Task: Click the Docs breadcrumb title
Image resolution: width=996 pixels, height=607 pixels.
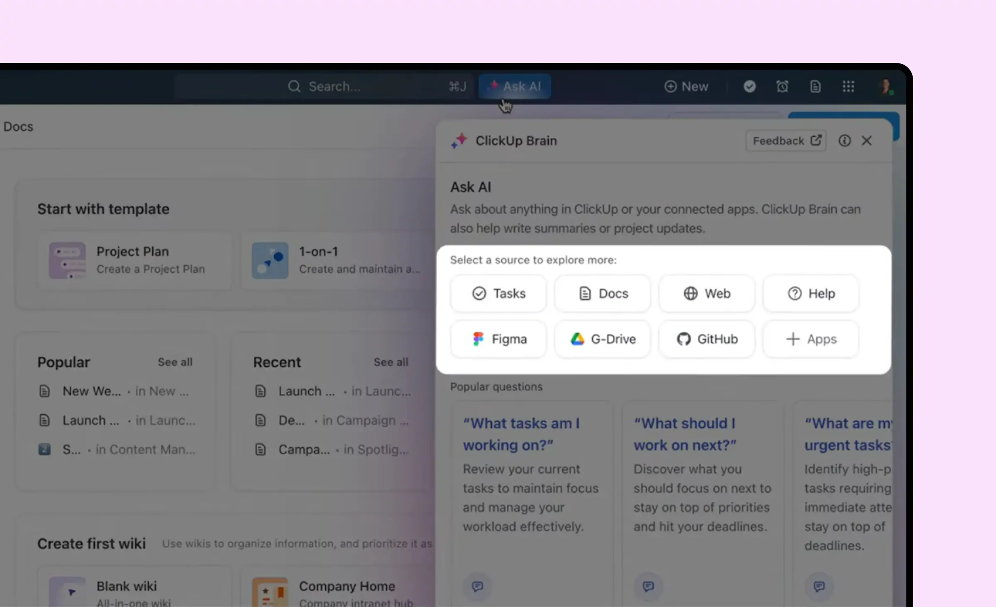Action: point(18,126)
